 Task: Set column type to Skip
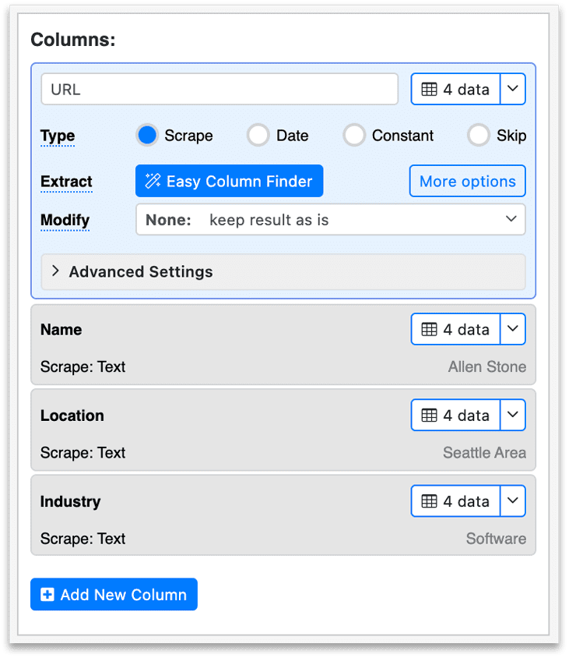point(478,136)
